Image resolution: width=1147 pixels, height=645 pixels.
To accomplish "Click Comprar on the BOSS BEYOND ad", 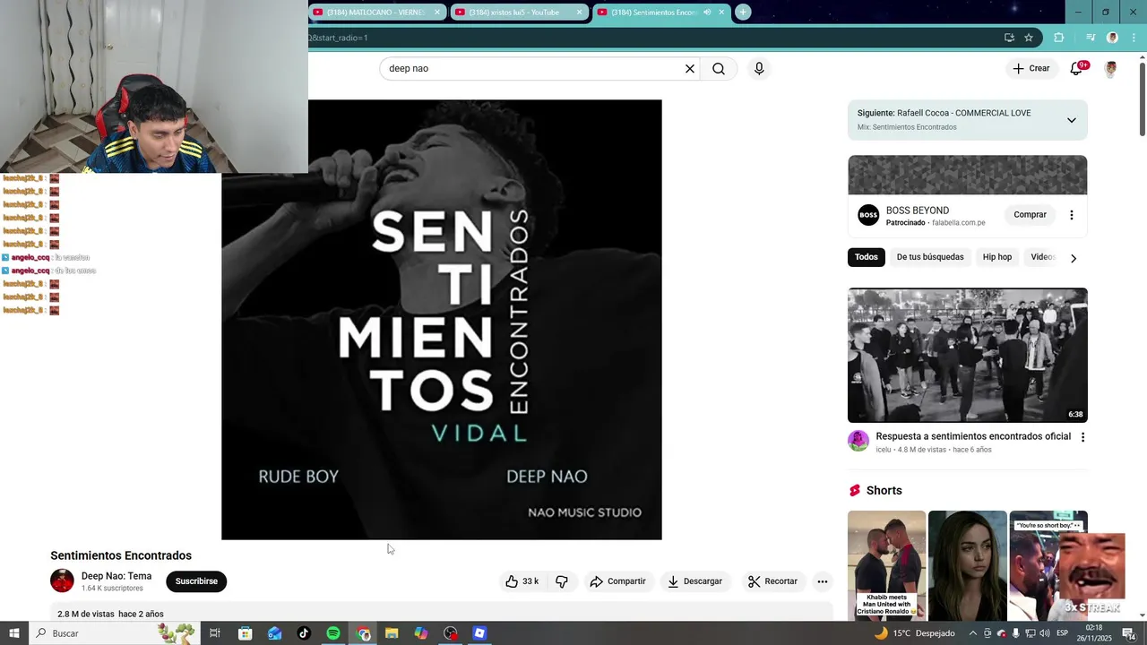I will pos(1030,215).
